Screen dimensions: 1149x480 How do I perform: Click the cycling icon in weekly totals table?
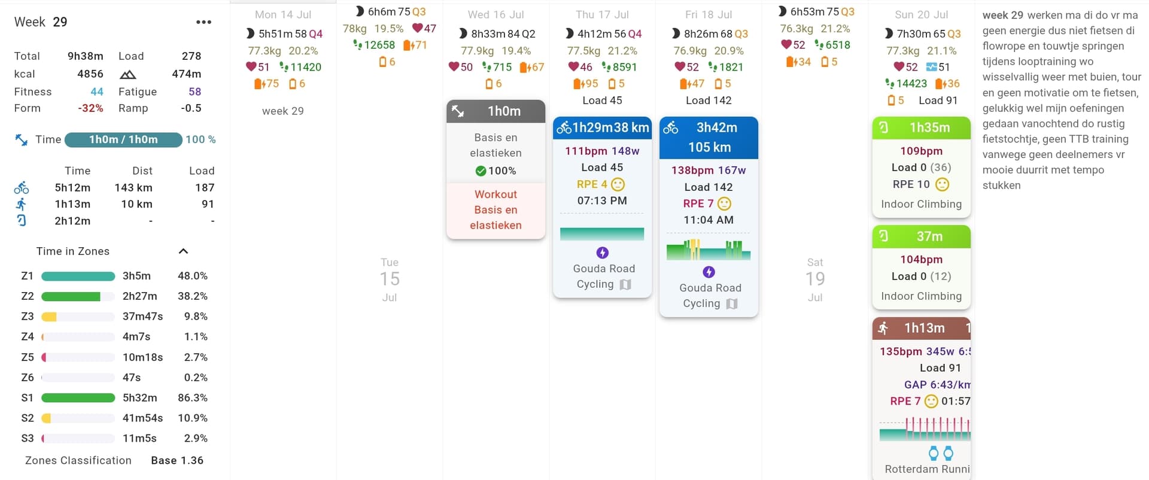pyautogui.click(x=22, y=188)
